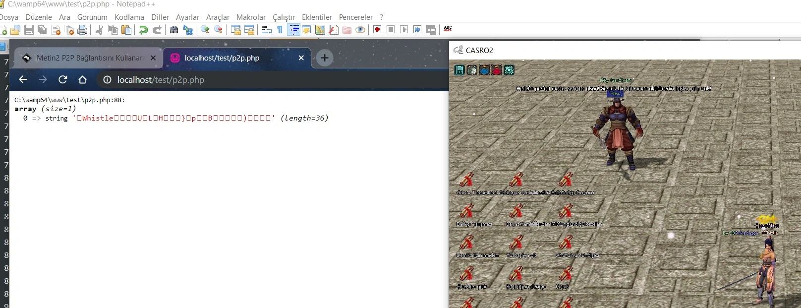Redo the edit in Notepad++
Image resolution: width=801 pixels, height=308 pixels.
(157, 30)
